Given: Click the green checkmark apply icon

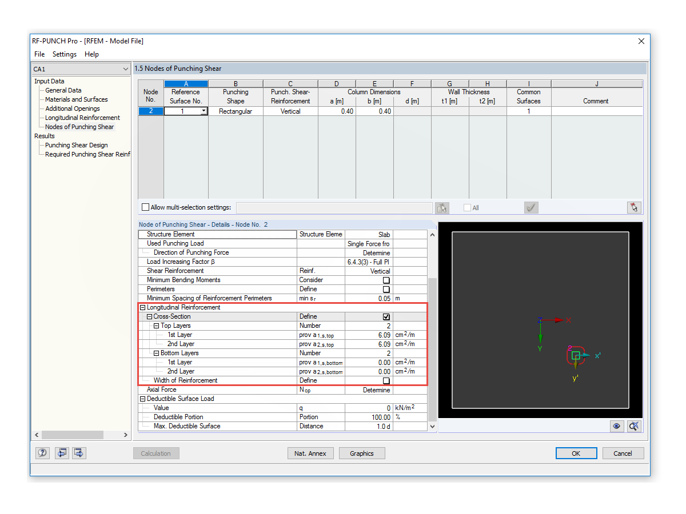Looking at the screenshot, I should (x=531, y=208).
